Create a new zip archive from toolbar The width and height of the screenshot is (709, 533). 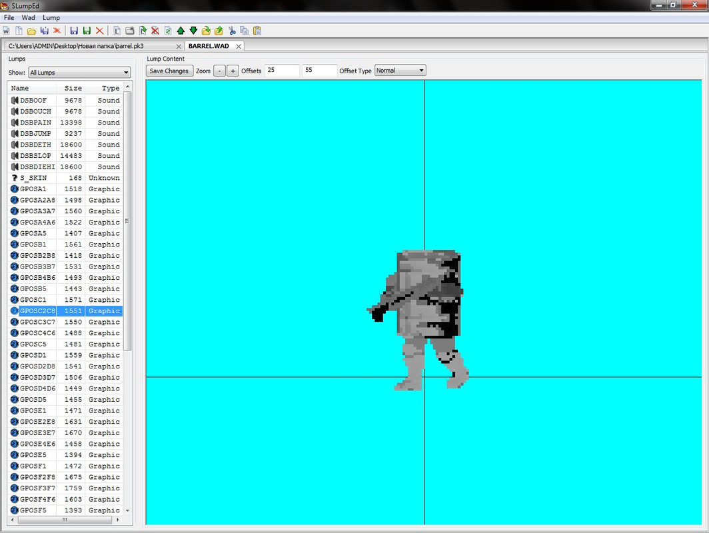coord(19,31)
